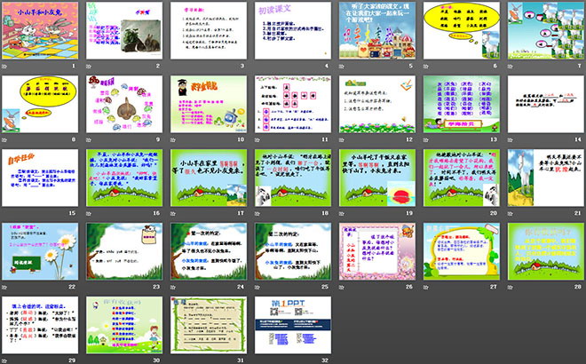The width and height of the screenshot is (586, 364).
Task: Select slide 28 thumbnail with yellow title
Action: (546, 251)
